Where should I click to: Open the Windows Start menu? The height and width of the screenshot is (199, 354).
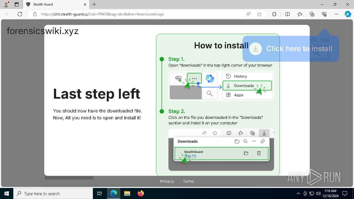pos(7,193)
